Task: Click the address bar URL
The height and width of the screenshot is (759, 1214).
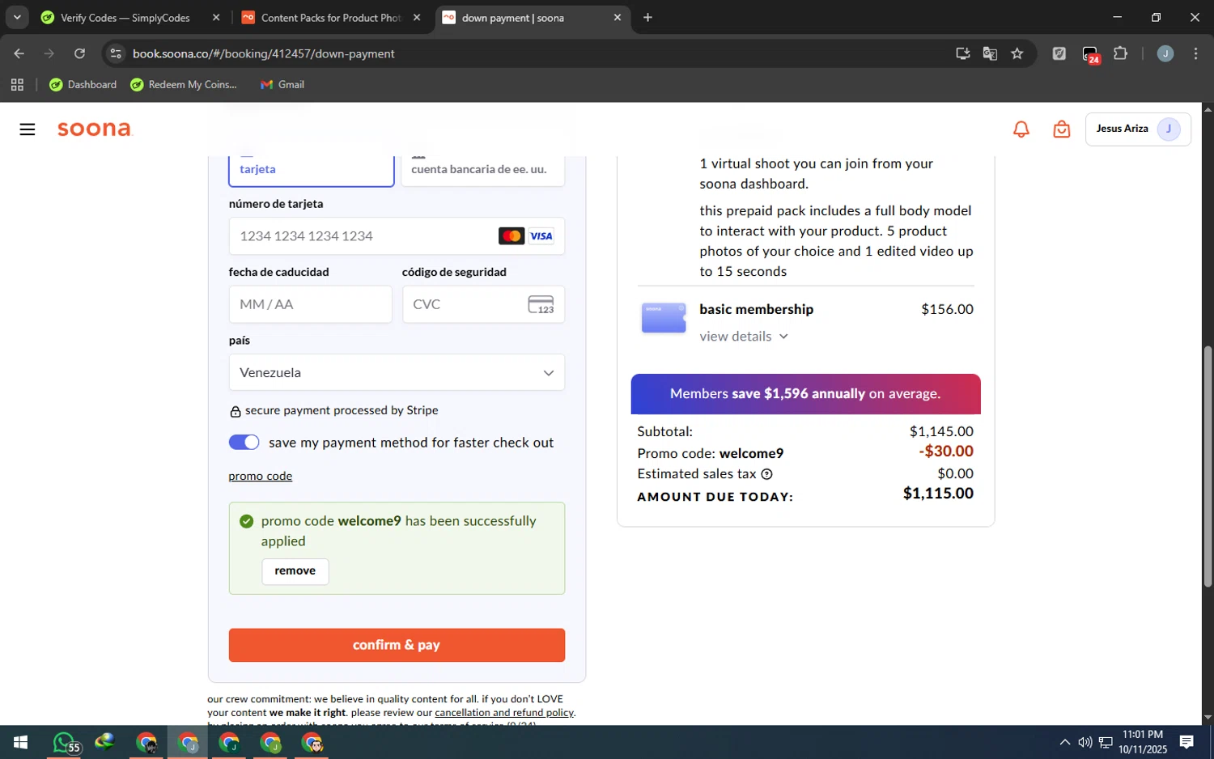Action: 264,53
